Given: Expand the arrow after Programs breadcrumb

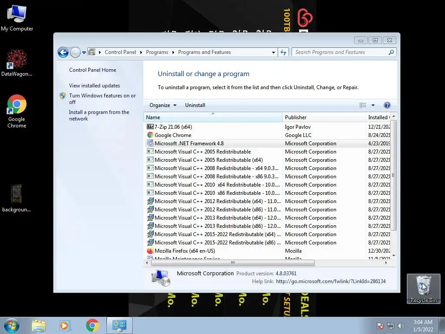Looking at the screenshot, I should (x=173, y=52).
